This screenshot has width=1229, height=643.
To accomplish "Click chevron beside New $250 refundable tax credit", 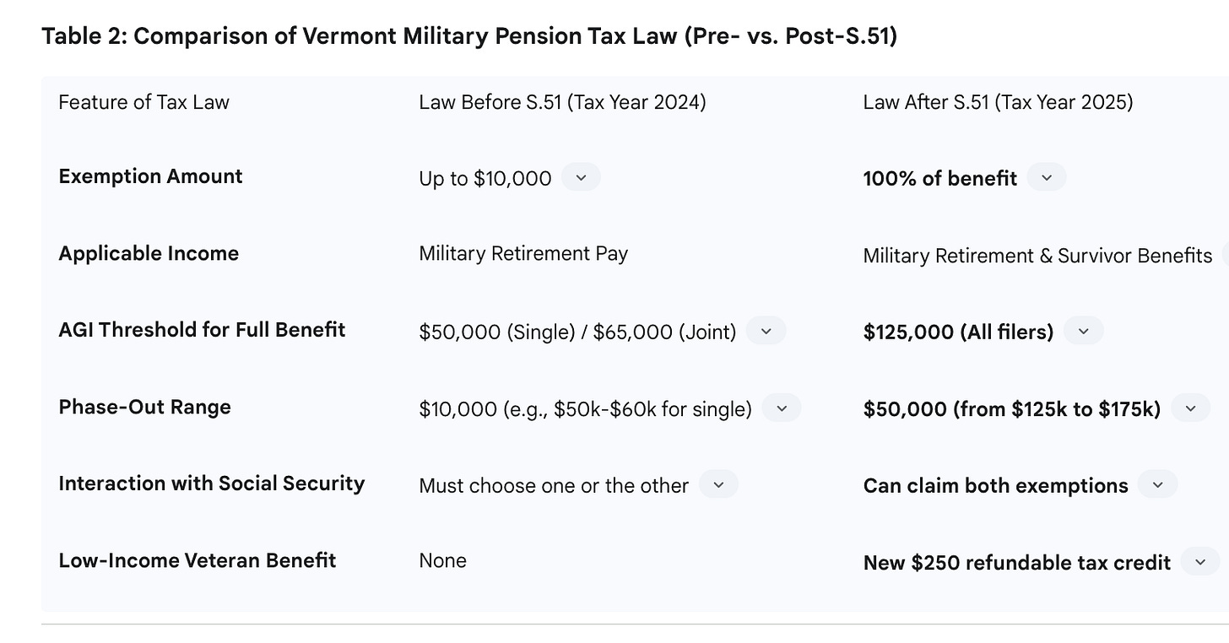I will point(1199,562).
